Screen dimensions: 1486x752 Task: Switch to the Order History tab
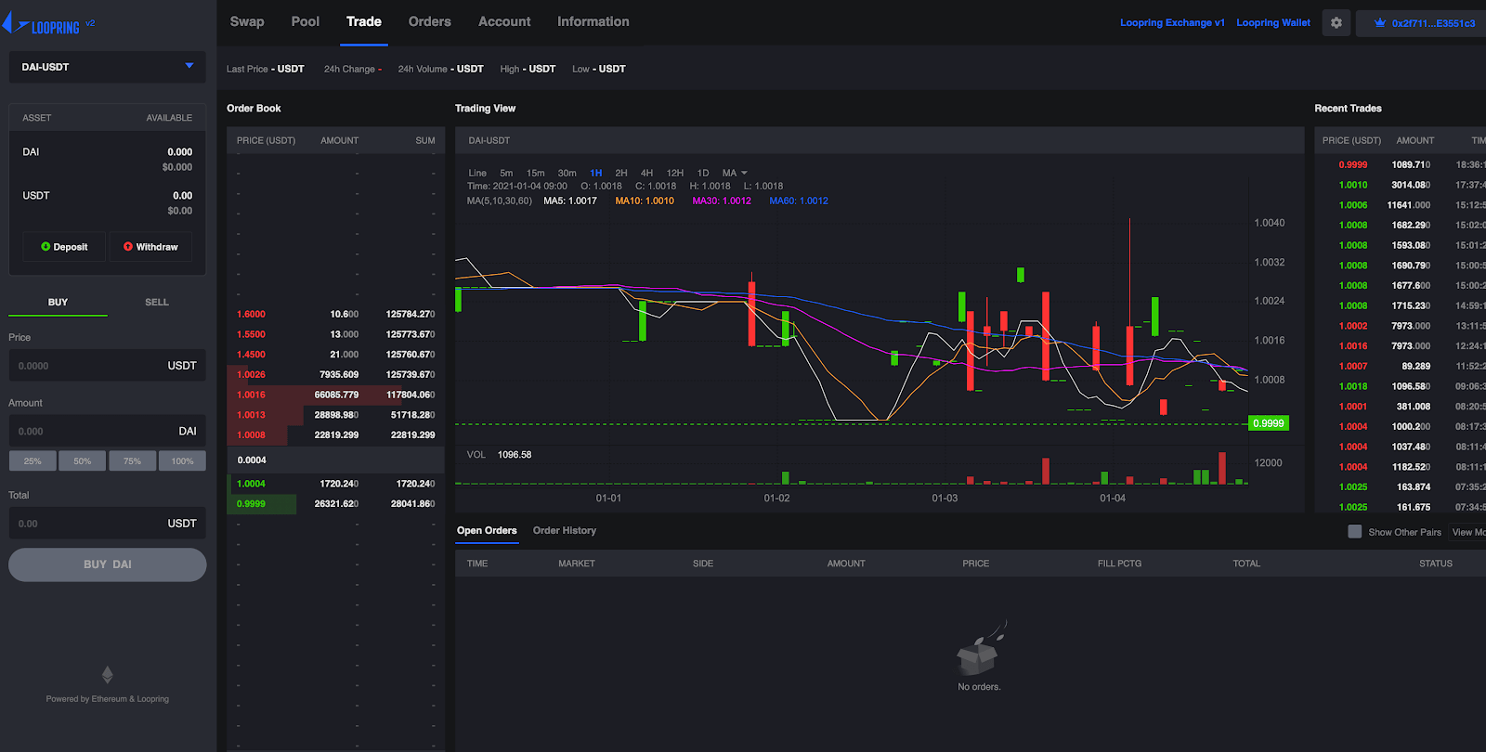tap(565, 530)
